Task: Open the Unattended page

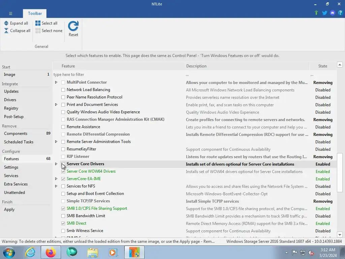Action: (26, 193)
